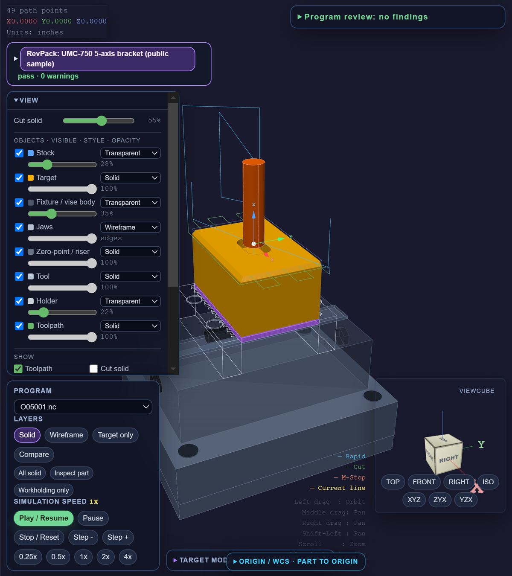Click Stop / Reset simulation

(x=39, y=538)
